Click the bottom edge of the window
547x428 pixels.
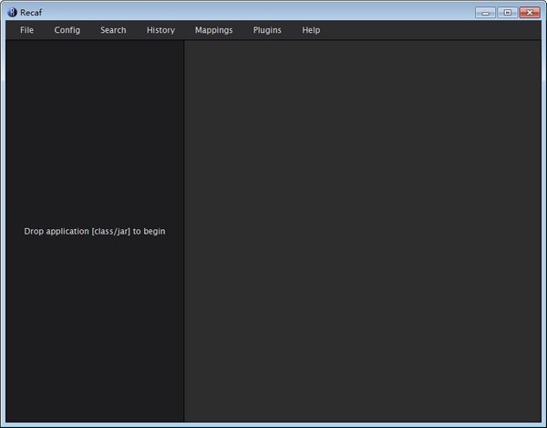click(x=273, y=425)
